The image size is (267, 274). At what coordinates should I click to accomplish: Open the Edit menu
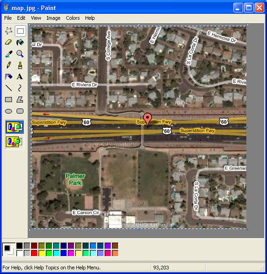tap(21, 18)
